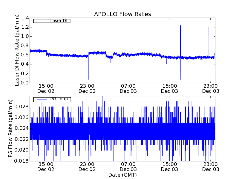Click the 1.0 tick label on top plot
This screenshot has height=179, width=239.
coord(25,36)
